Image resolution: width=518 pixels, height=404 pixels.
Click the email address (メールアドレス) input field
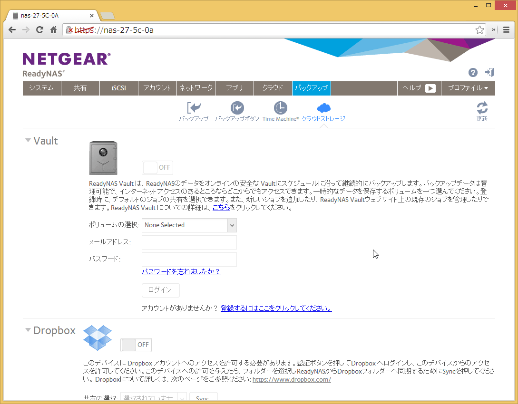coord(189,242)
